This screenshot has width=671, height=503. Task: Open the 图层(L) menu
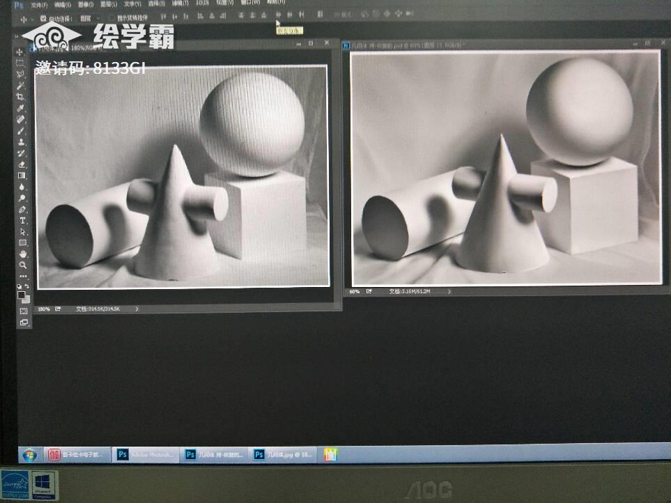(109, 4)
